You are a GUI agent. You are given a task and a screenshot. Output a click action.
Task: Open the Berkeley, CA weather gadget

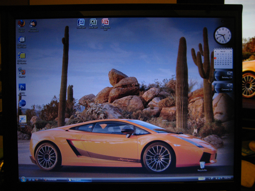click(223, 76)
